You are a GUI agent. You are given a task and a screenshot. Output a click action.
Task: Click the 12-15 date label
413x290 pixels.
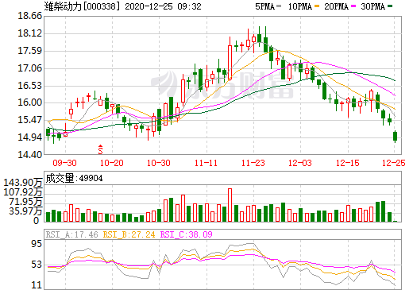click(x=348, y=163)
